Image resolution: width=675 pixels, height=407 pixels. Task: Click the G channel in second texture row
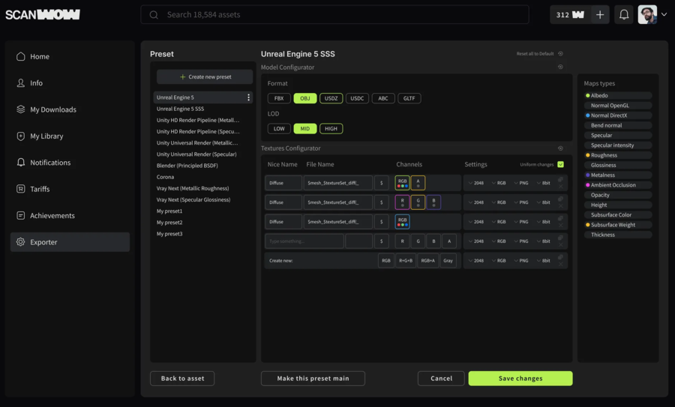pyautogui.click(x=418, y=202)
